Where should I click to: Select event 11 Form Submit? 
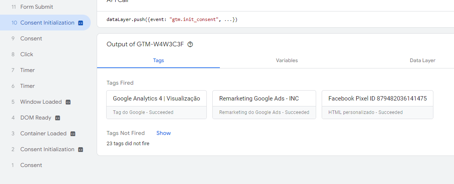click(45, 7)
